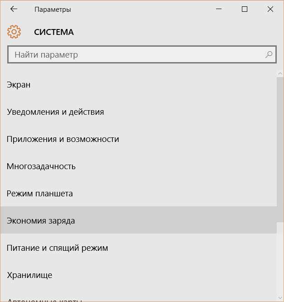Click the scrollbar track below the thumb

pos(280,258)
